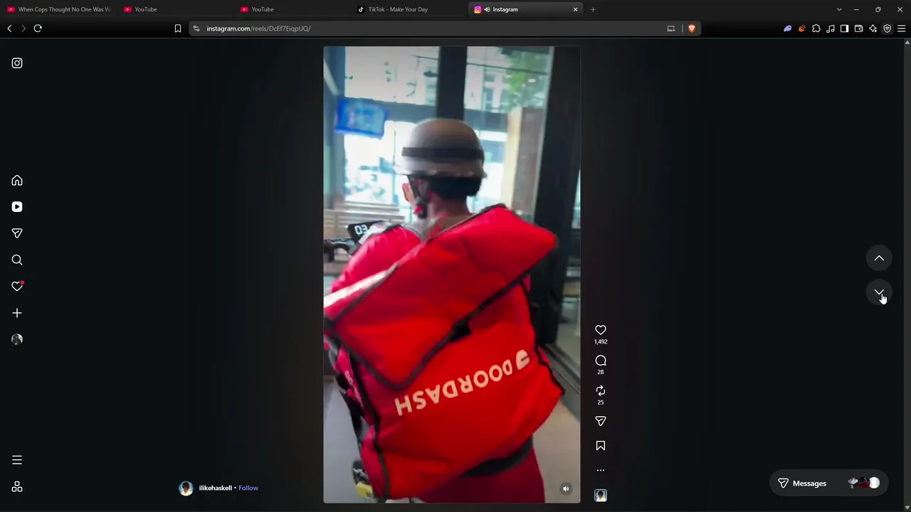Click the Instagram logo in the sidebar
Image resolution: width=911 pixels, height=512 pixels.
click(17, 63)
